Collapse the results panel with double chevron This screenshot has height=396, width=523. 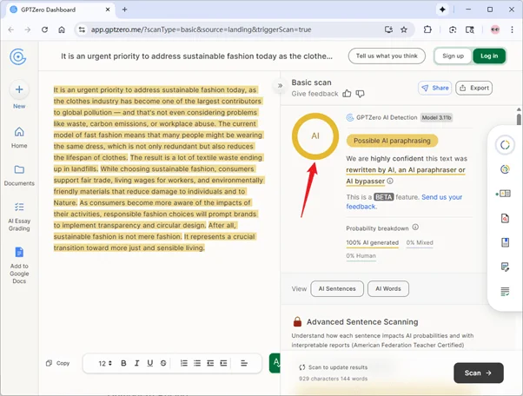[x=280, y=86]
